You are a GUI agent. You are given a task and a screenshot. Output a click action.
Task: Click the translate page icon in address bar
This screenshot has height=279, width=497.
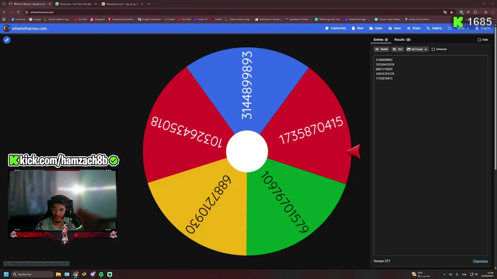coord(445,12)
